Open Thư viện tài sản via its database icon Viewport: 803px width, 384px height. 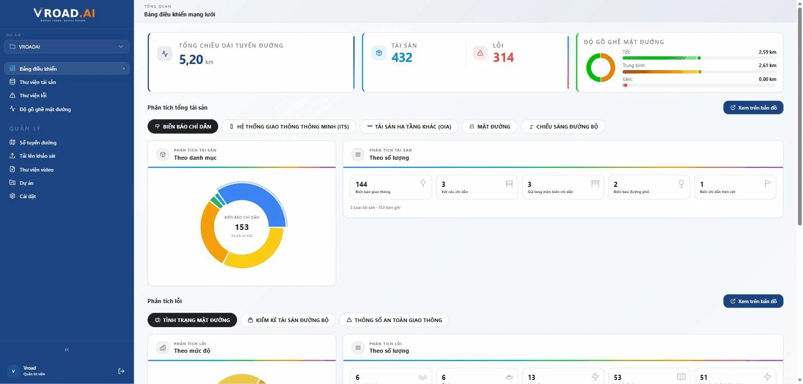pos(13,82)
